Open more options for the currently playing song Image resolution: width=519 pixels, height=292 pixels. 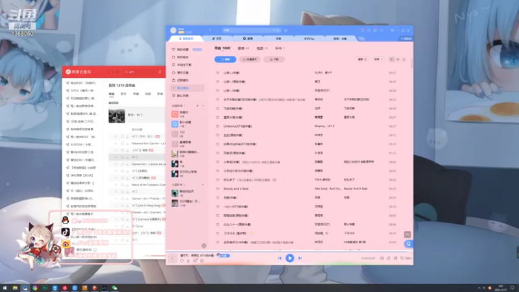coord(202,261)
